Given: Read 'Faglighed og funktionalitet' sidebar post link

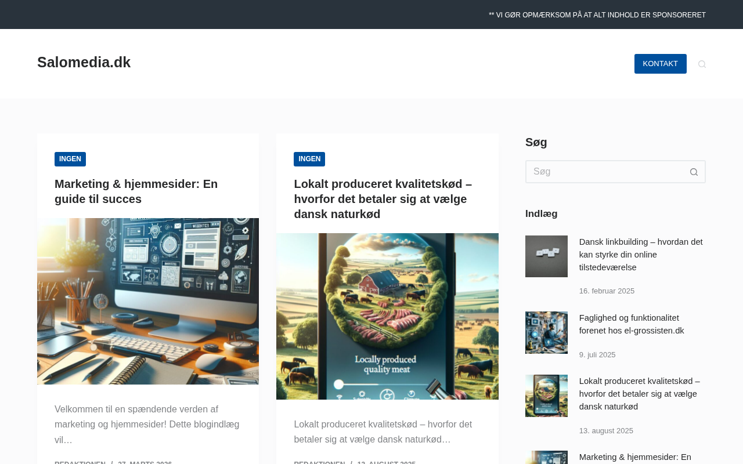Looking at the screenshot, I should [x=632, y=324].
